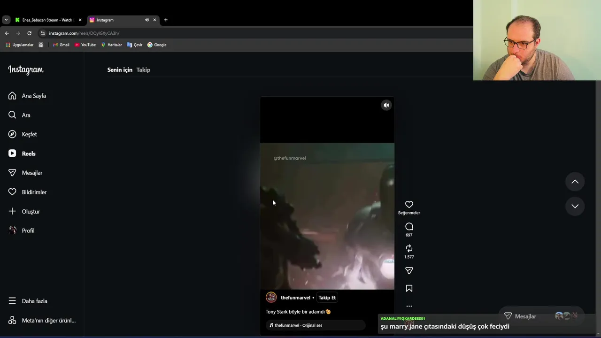This screenshot has width=601, height=338.
Task: Open Mesajlar in the left sidebar
Action: [x=25, y=173]
